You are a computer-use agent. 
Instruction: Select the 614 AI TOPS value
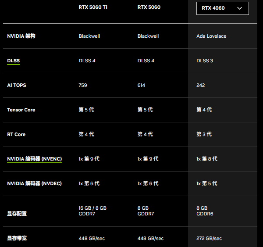click(x=141, y=85)
